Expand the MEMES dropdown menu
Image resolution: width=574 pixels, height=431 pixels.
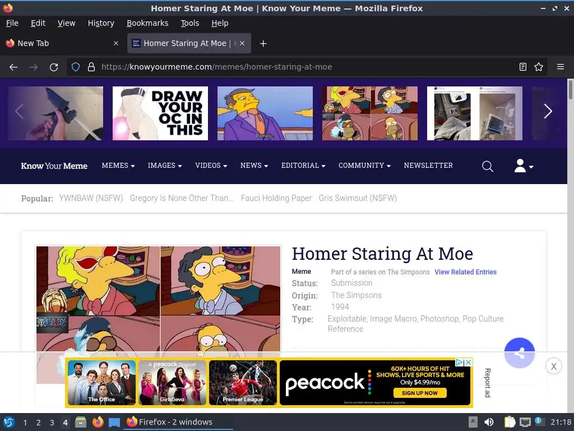(x=118, y=166)
